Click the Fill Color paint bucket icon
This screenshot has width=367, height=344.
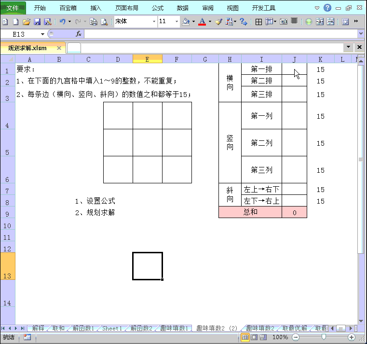tap(186, 22)
